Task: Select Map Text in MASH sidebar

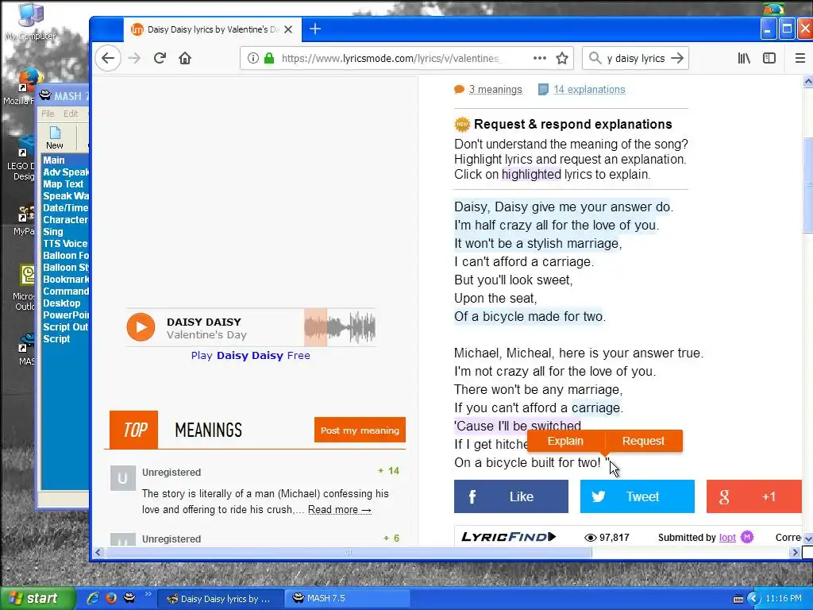Action: 64,184
